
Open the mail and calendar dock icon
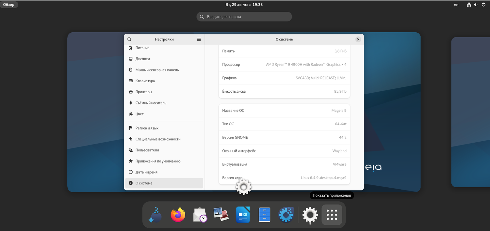(x=200, y=215)
